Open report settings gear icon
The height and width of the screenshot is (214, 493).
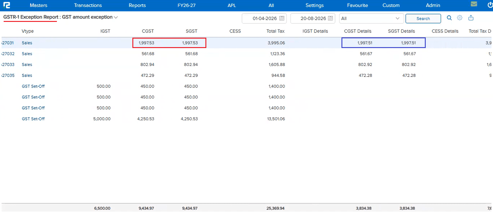click(x=460, y=18)
